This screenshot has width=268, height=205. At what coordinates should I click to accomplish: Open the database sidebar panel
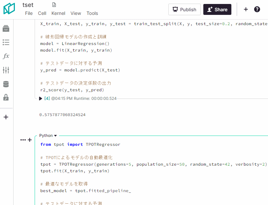6,84
